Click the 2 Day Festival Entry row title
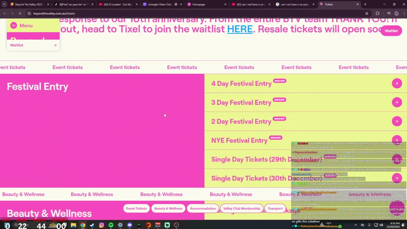 click(x=241, y=121)
